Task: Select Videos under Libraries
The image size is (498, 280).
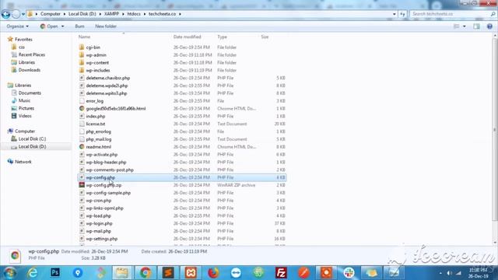Action: (25, 116)
